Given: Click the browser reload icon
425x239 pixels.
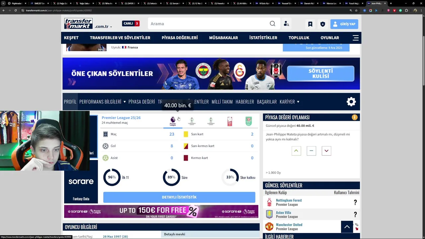Looking at the screenshot, I should pos(15,10).
